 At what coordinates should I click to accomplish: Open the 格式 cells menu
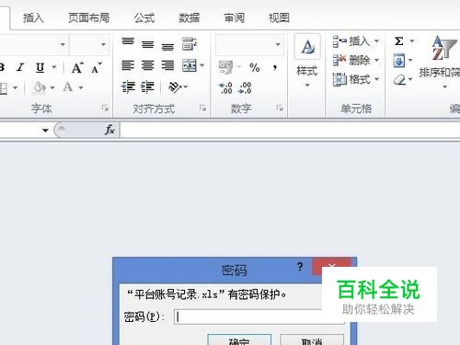[356, 80]
